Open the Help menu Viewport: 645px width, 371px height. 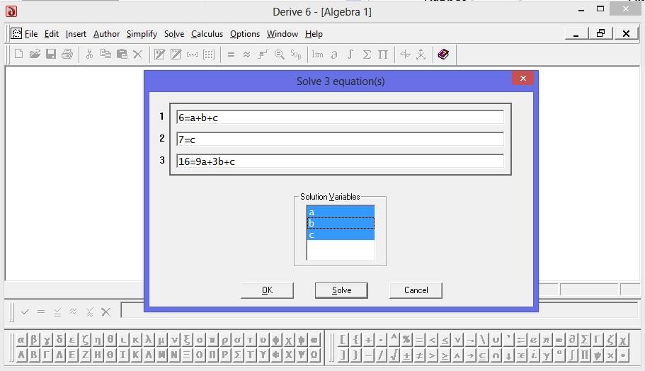(x=314, y=34)
